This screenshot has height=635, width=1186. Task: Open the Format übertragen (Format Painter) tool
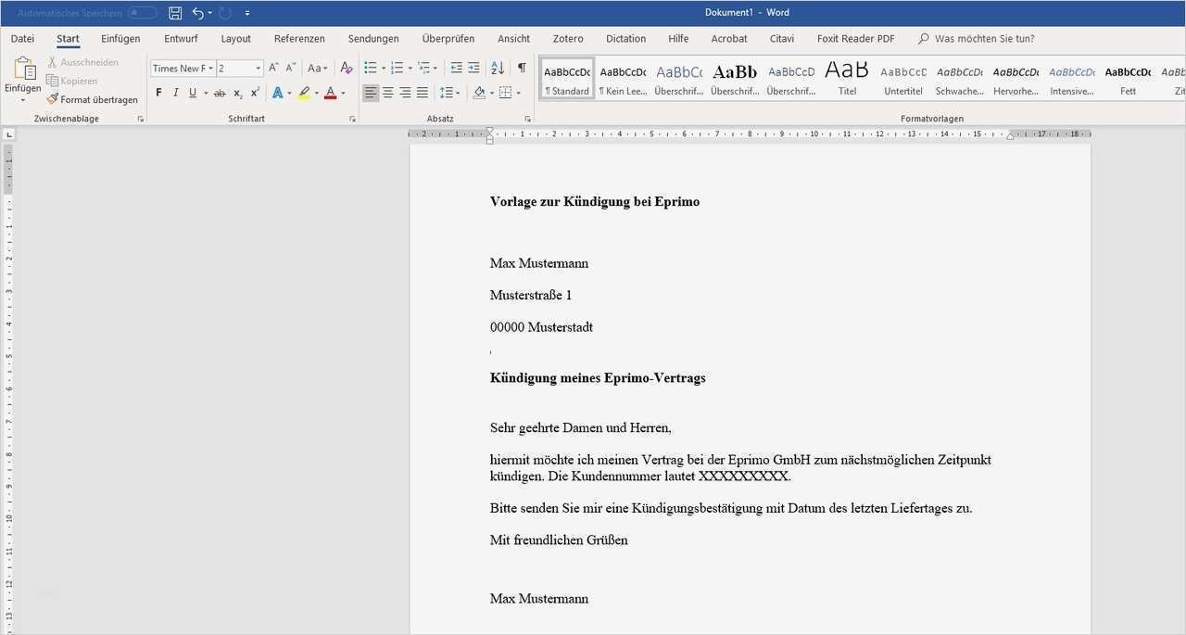click(x=93, y=99)
